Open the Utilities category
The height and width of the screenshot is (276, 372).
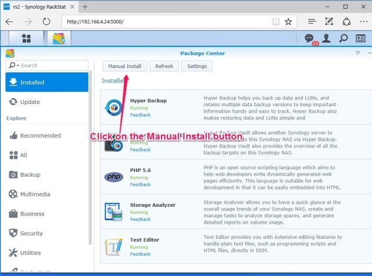46,253
